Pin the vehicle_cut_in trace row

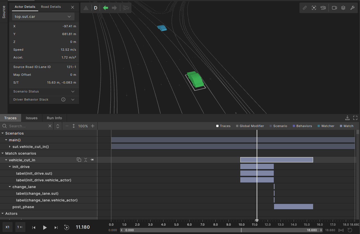92,160
